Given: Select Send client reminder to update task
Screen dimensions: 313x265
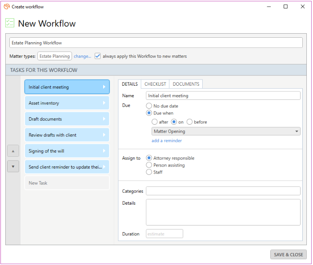Looking at the screenshot, I should click(67, 167).
